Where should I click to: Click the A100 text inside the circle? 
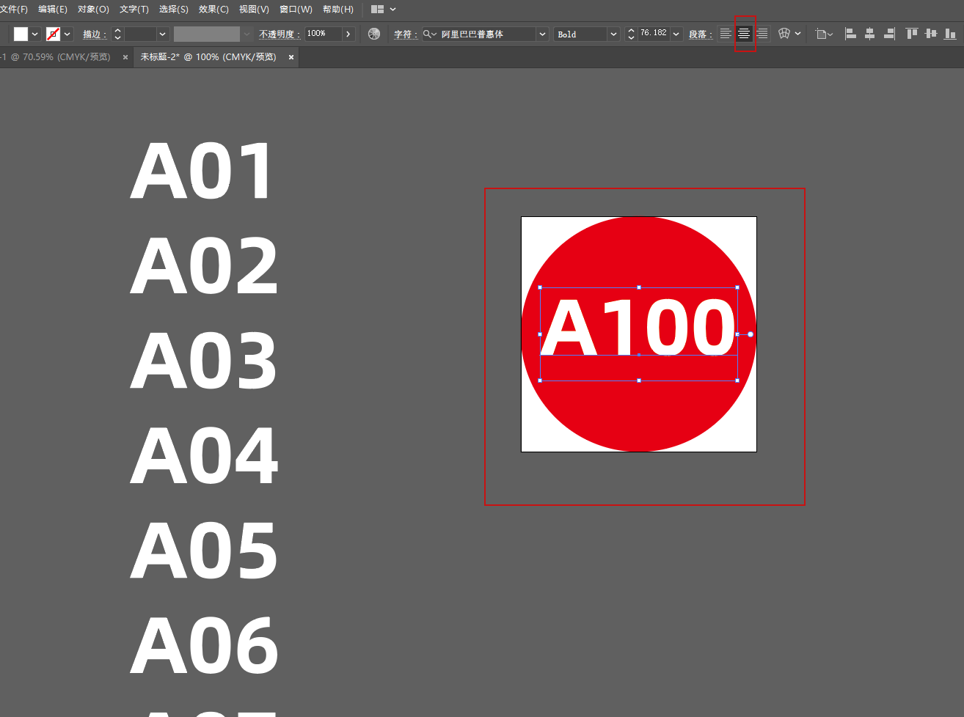638,327
